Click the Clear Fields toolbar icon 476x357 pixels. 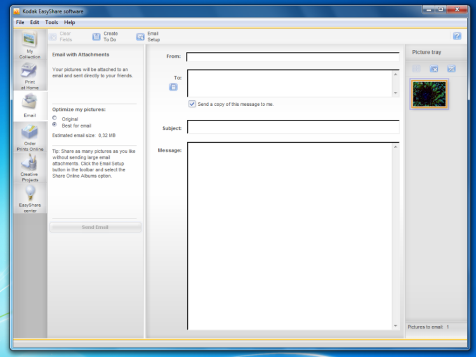click(53, 37)
